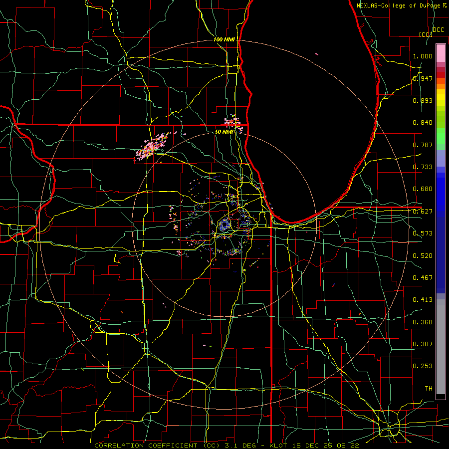Click the 0.307 scale value

[x=423, y=344]
